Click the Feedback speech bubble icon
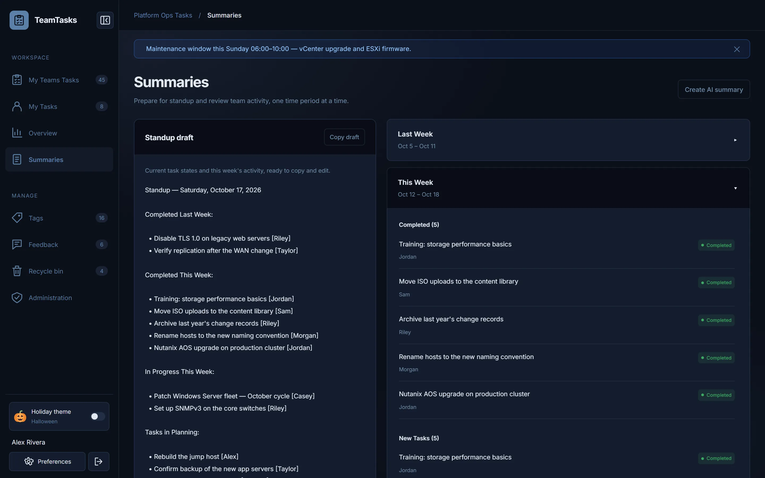 tap(17, 244)
